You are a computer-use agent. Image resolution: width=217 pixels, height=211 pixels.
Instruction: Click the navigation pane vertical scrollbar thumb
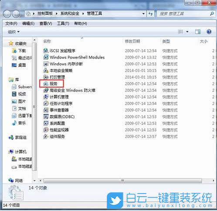coord(34,107)
